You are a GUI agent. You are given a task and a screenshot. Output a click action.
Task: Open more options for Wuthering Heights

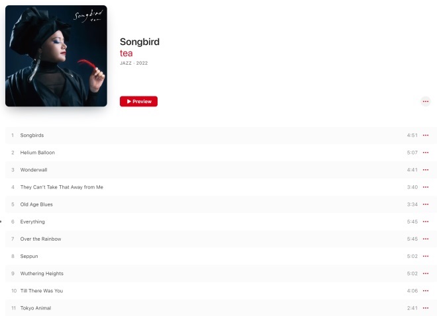(x=425, y=274)
